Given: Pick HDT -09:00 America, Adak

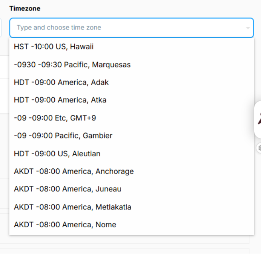Looking at the screenshot, I should (61, 82).
